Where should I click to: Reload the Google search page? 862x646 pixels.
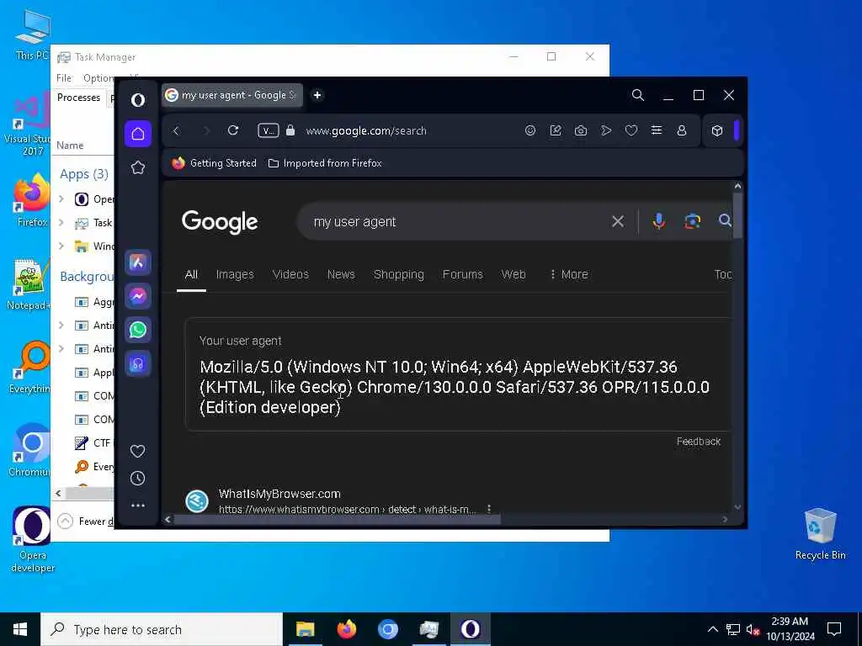click(233, 130)
